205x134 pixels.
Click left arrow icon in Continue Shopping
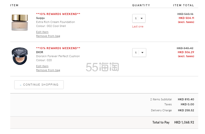21,85
